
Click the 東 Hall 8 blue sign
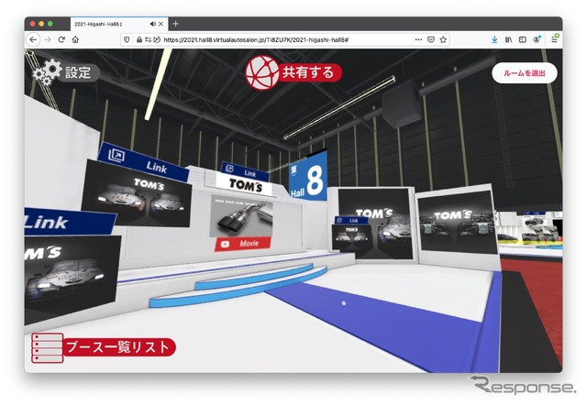[x=308, y=176]
